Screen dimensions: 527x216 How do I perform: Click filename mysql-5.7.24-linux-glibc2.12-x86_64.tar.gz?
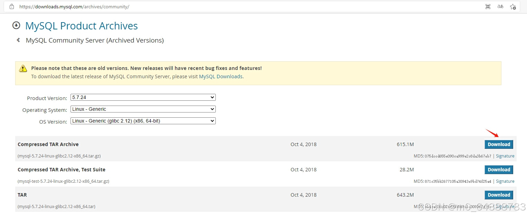(59, 156)
